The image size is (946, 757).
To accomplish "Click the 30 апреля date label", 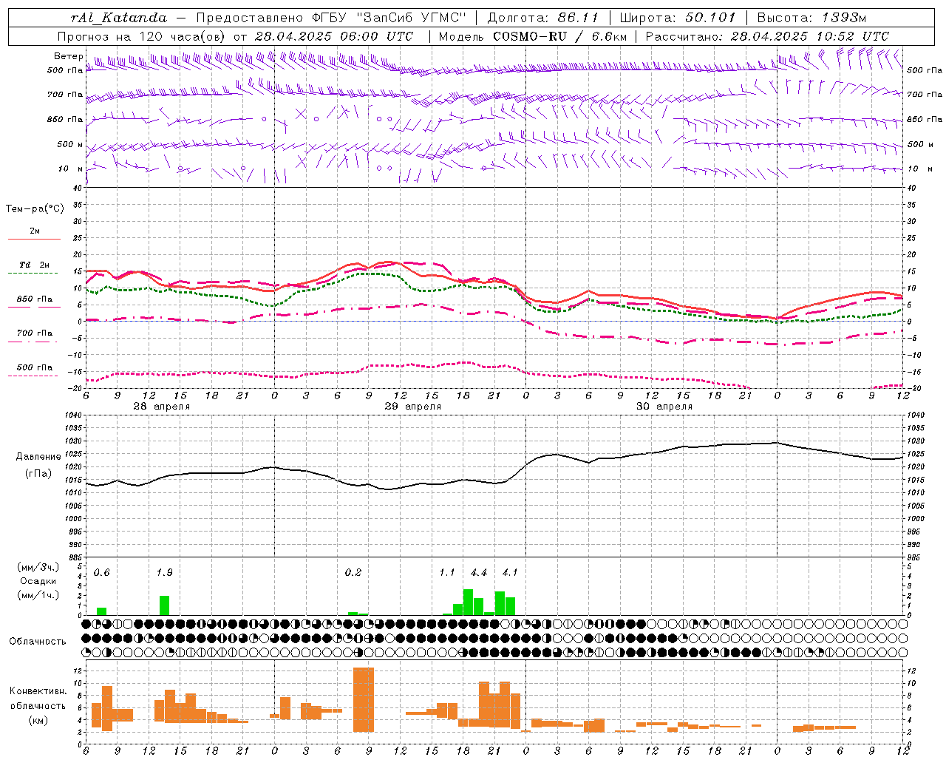I will click(664, 407).
